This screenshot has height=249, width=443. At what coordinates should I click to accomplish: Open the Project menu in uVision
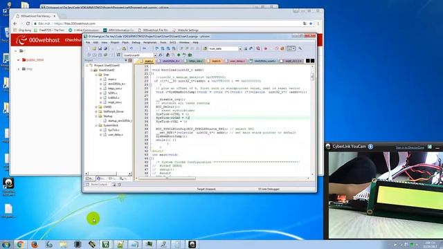point(115,42)
